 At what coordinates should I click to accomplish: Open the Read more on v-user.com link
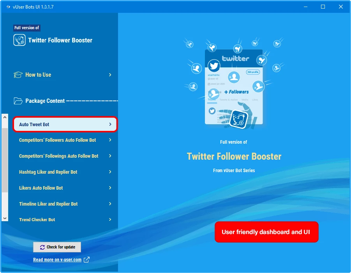[x=57, y=260]
